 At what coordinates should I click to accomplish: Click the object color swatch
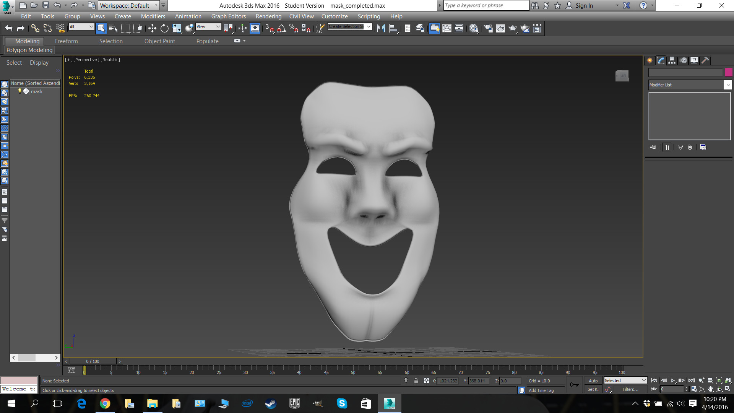[729, 72]
